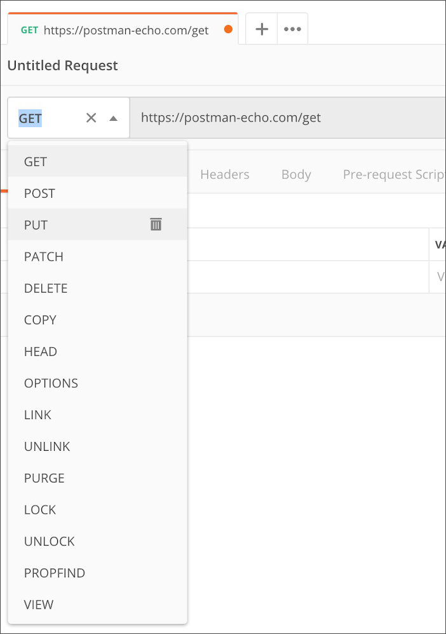Choose LINK from the method list

coord(97,415)
